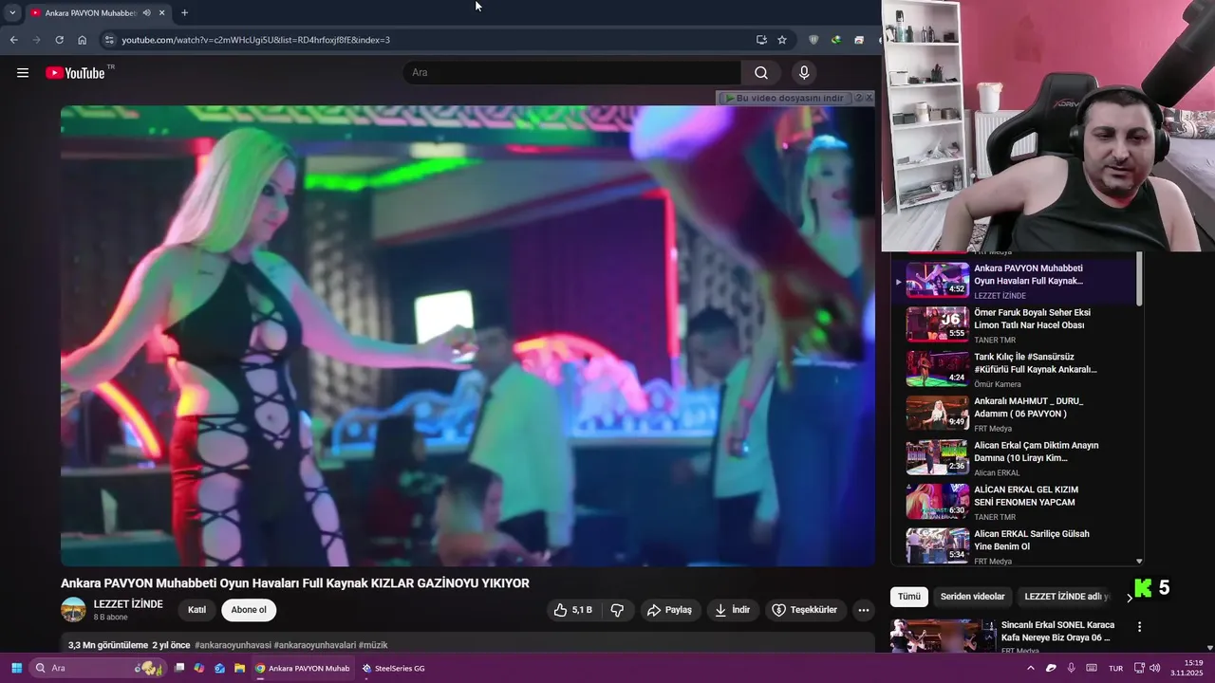1215x683 pixels.
Task: Click the Ara search input field
Action: tap(572, 73)
